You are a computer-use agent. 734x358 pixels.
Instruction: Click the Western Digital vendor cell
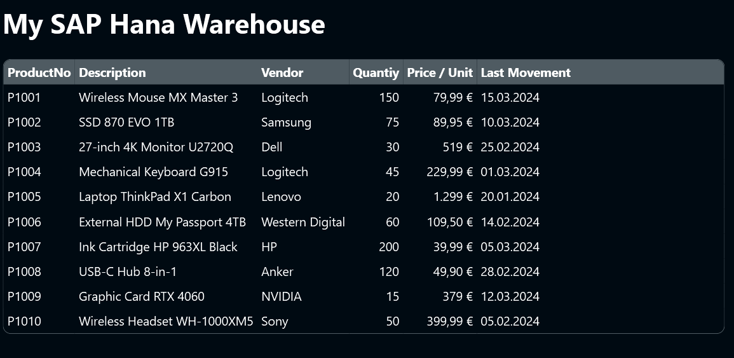point(303,223)
